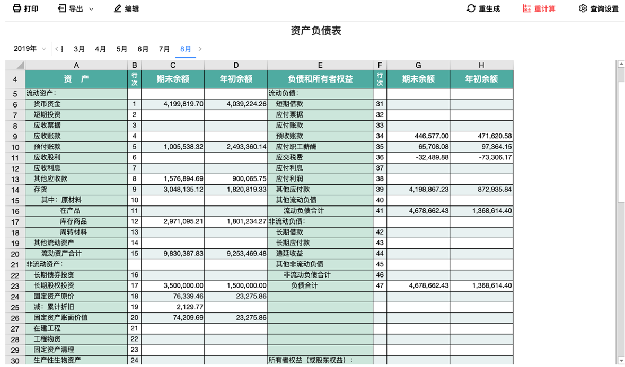Open the 2019年 year dropdown

pyautogui.click(x=30, y=49)
